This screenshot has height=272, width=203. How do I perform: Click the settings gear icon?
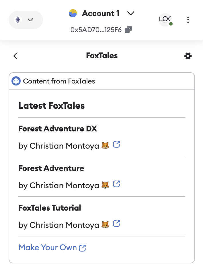click(x=188, y=56)
